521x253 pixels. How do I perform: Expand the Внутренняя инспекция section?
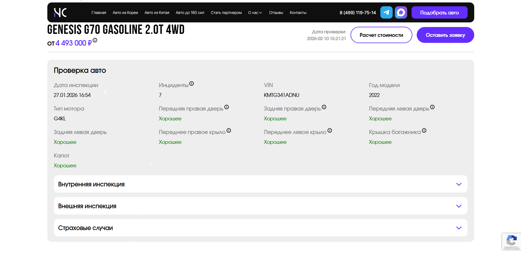click(x=260, y=184)
